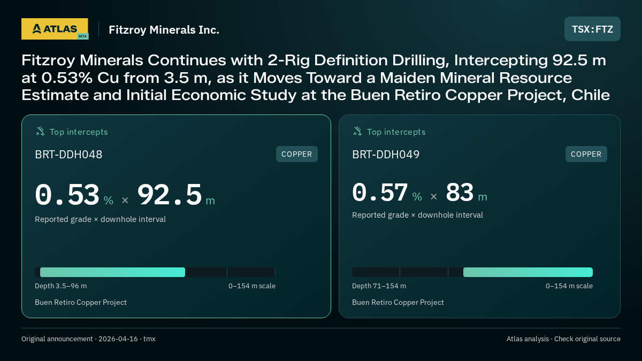
Task: Click the depth bar for BRT-DDH049
Action: click(472, 272)
